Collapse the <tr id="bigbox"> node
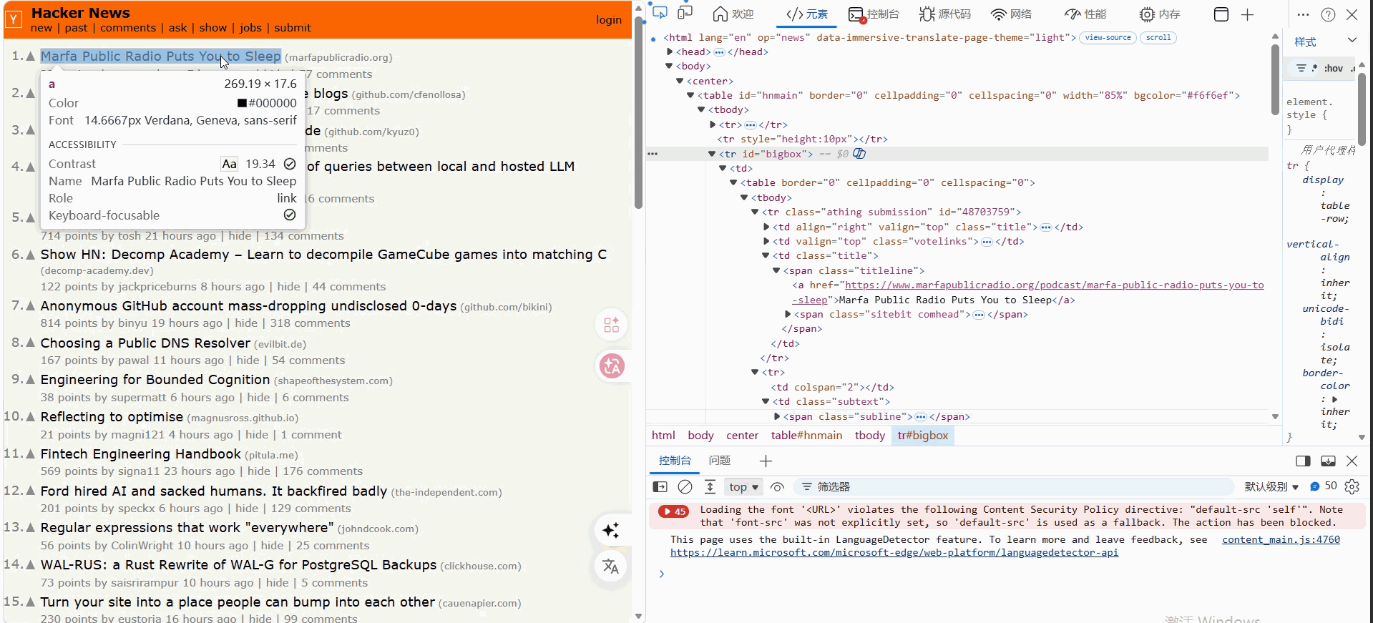The width and height of the screenshot is (1373, 623). tap(712, 154)
